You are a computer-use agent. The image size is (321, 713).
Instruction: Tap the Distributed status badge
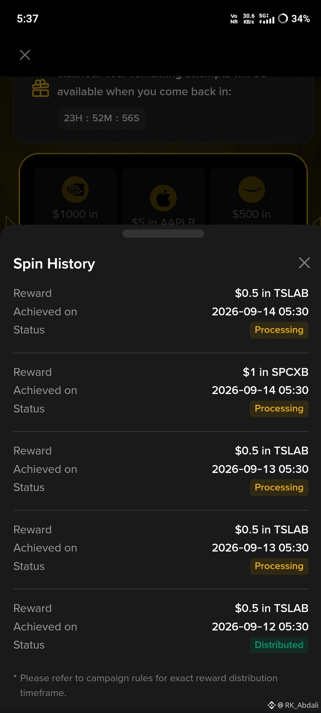point(279,645)
